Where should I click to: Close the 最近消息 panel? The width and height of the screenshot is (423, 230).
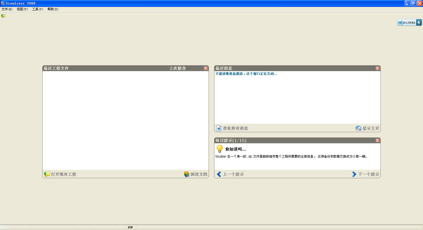378,68
